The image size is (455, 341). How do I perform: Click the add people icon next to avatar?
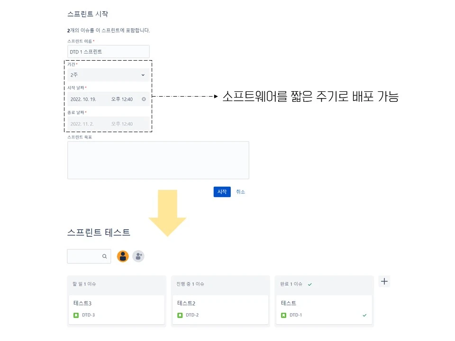(x=138, y=256)
